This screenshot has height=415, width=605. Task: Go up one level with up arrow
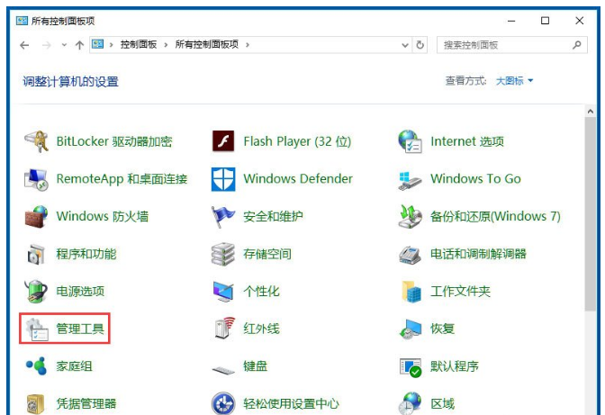coord(79,45)
